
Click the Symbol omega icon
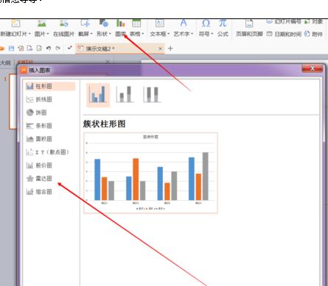[206, 24]
